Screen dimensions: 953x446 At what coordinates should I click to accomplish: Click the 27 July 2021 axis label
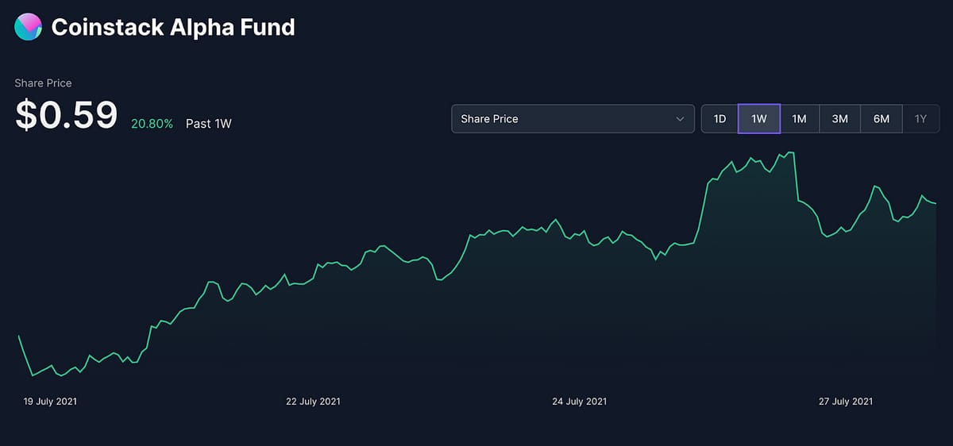pos(845,402)
